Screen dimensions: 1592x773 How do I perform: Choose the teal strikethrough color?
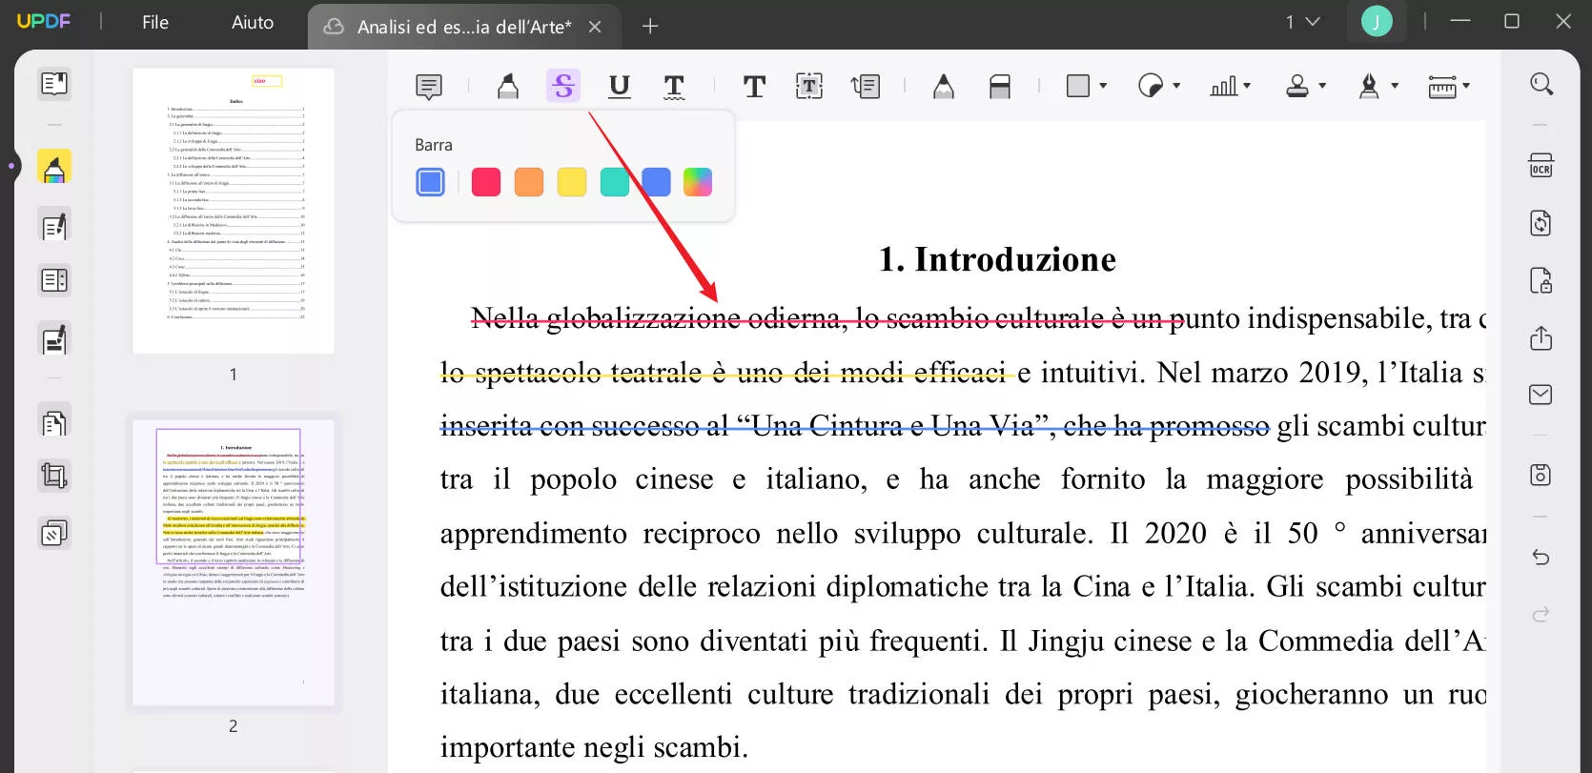[x=614, y=182]
